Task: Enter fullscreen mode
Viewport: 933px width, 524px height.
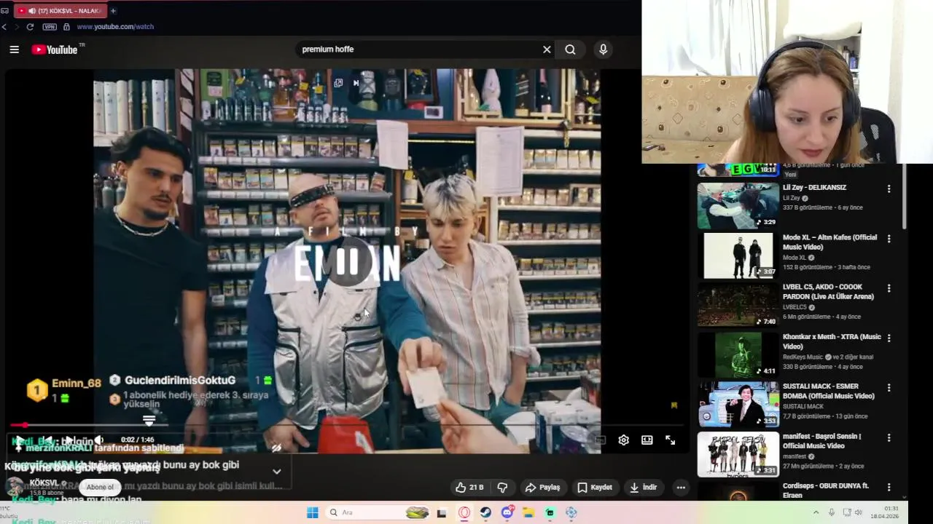Action: [x=670, y=440]
